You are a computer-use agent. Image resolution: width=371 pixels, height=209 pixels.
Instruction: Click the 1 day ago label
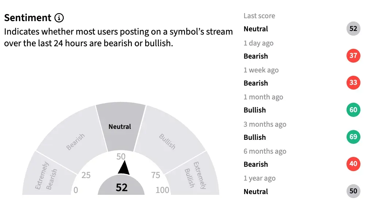tap(259, 43)
